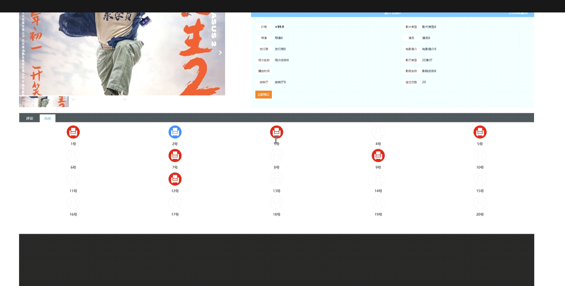Click the 座位总数 label

tap(411, 82)
